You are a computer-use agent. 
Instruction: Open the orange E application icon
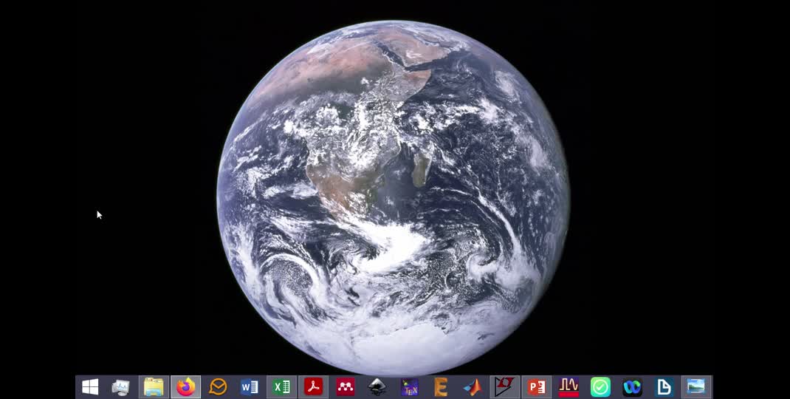tap(441, 387)
